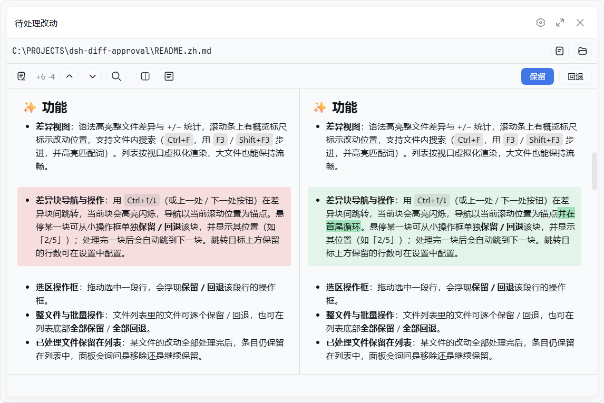Click the red removed block in left pane

click(x=154, y=227)
